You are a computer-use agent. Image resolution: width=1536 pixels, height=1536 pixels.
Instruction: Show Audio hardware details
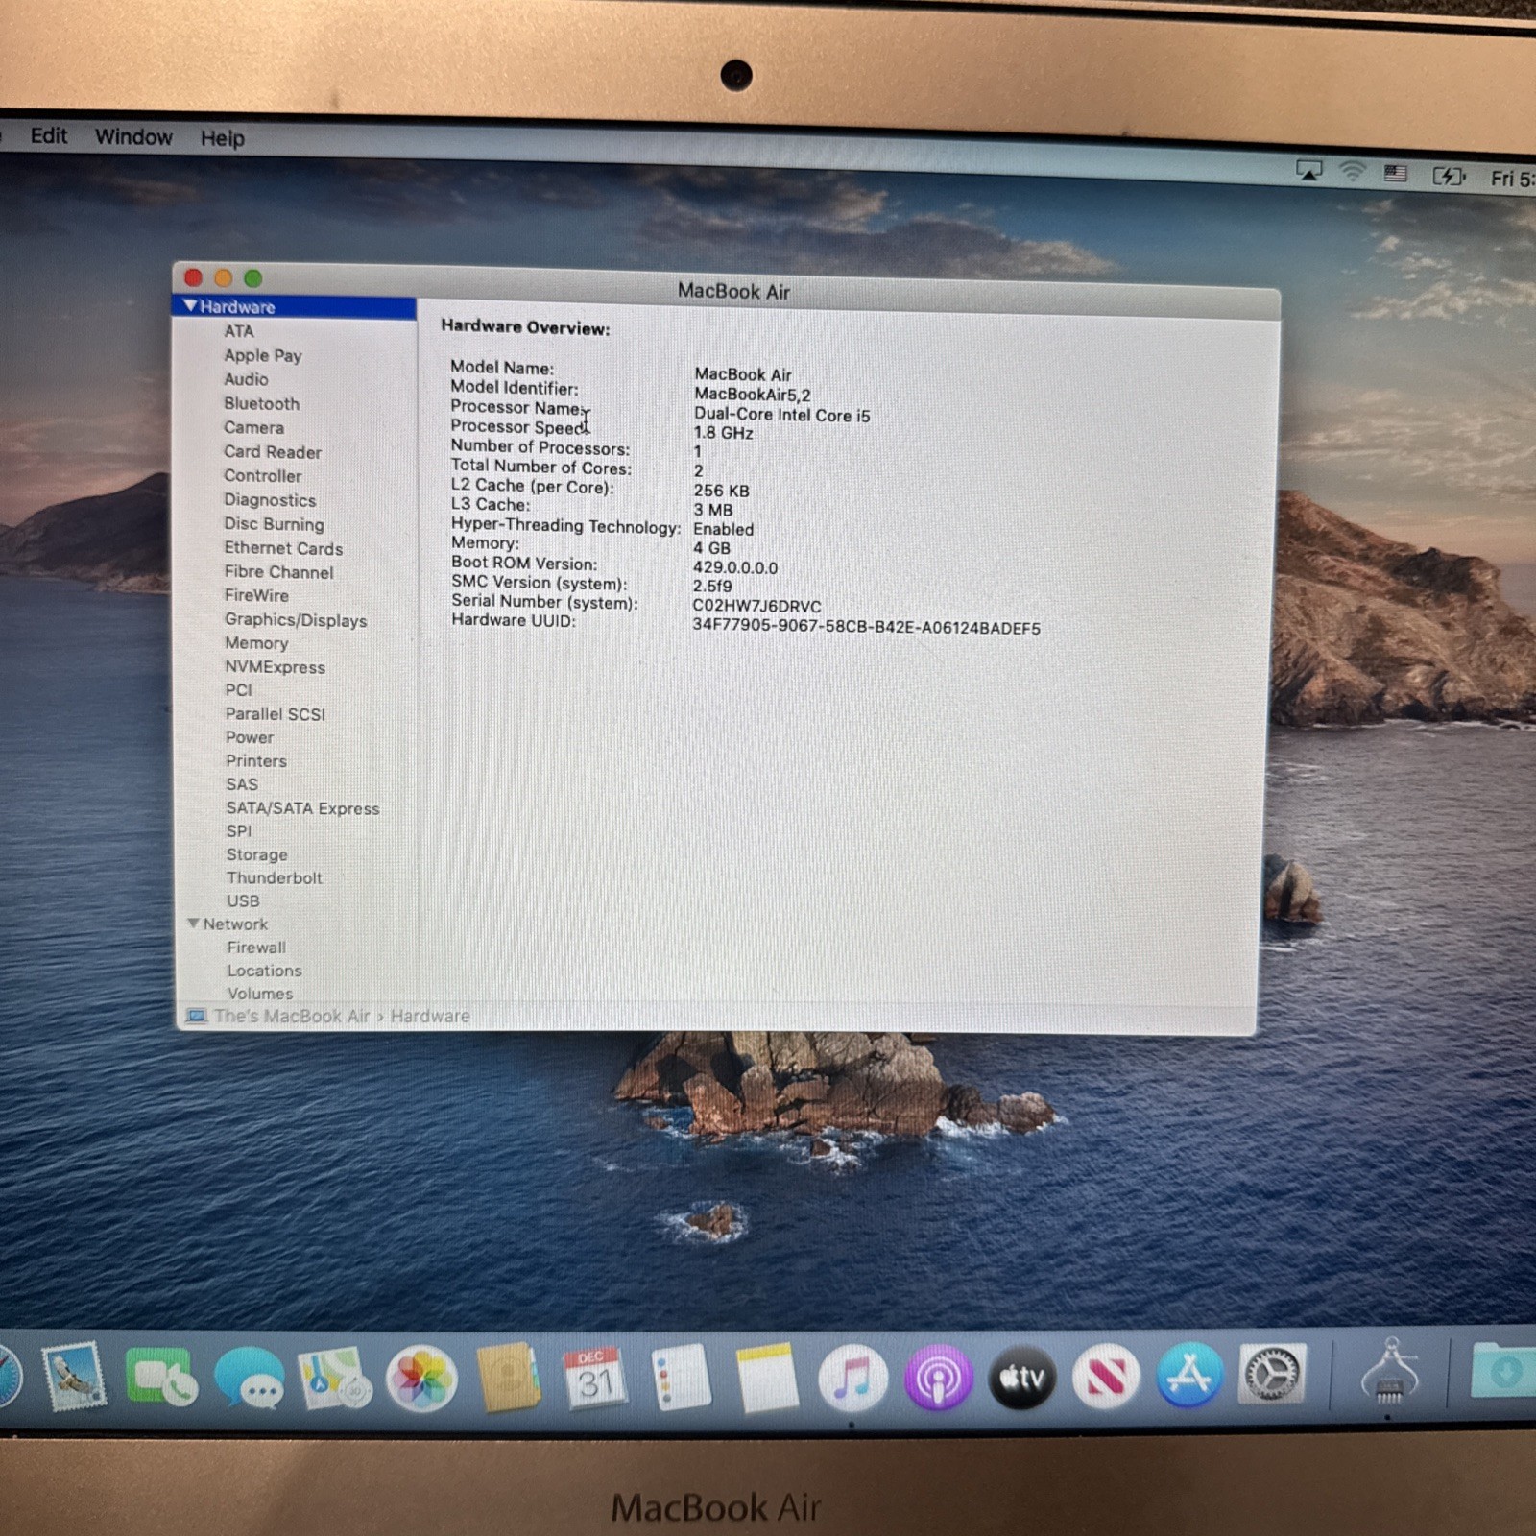[x=246, y=379]
